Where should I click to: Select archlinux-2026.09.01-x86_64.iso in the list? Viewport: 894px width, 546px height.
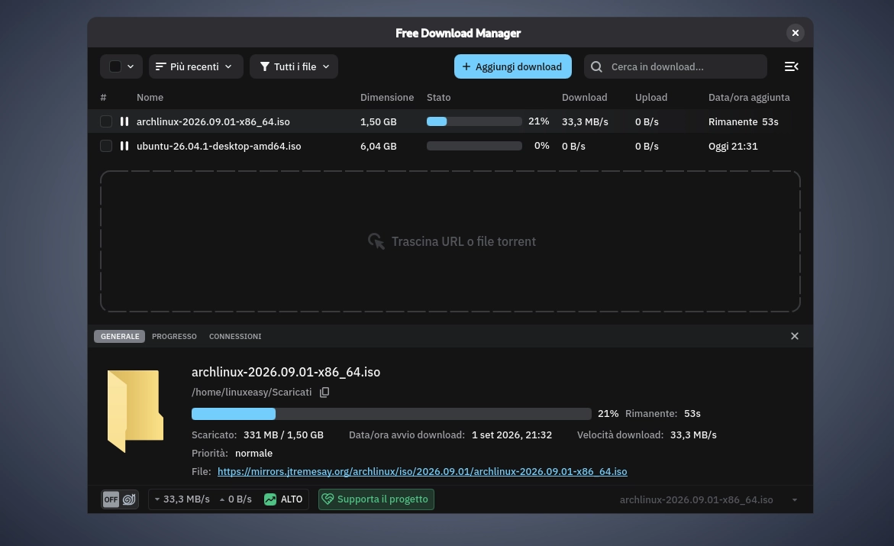coord(213,121)
